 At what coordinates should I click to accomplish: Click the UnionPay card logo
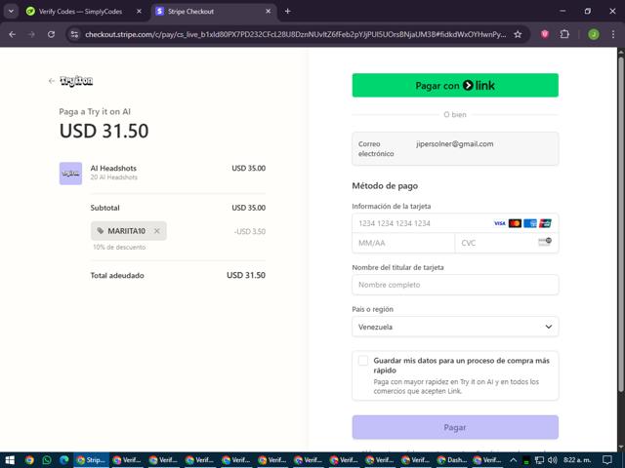click(x=545, y=223)
